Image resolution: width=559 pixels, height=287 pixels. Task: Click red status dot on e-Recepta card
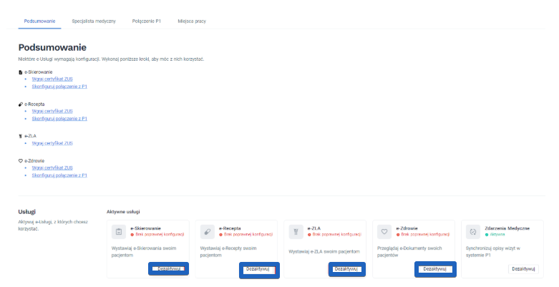click(x=220, y=235)
